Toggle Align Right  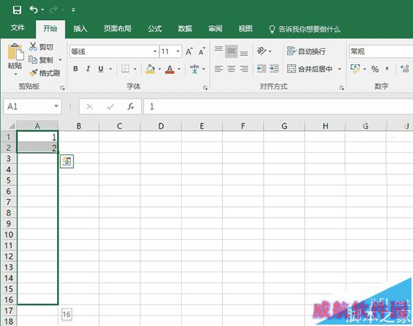244,69
